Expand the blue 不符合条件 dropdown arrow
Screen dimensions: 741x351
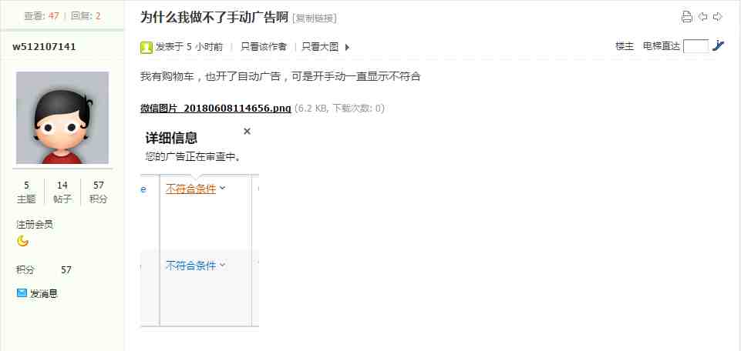click(223, 265)
